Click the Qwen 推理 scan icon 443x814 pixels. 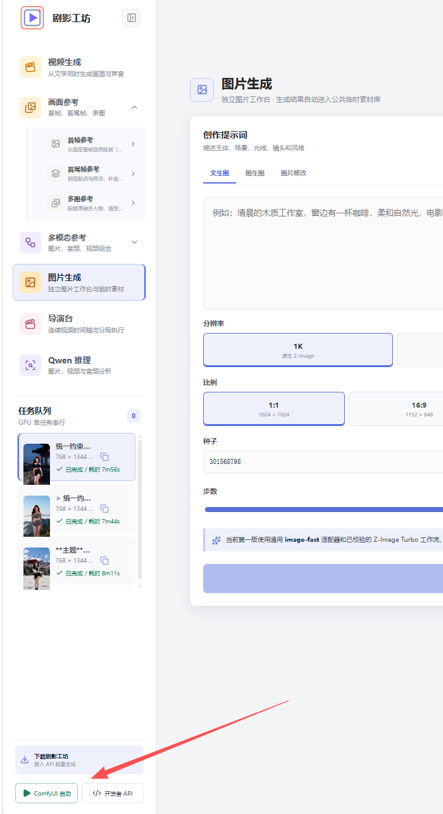[x=30, y=365]
